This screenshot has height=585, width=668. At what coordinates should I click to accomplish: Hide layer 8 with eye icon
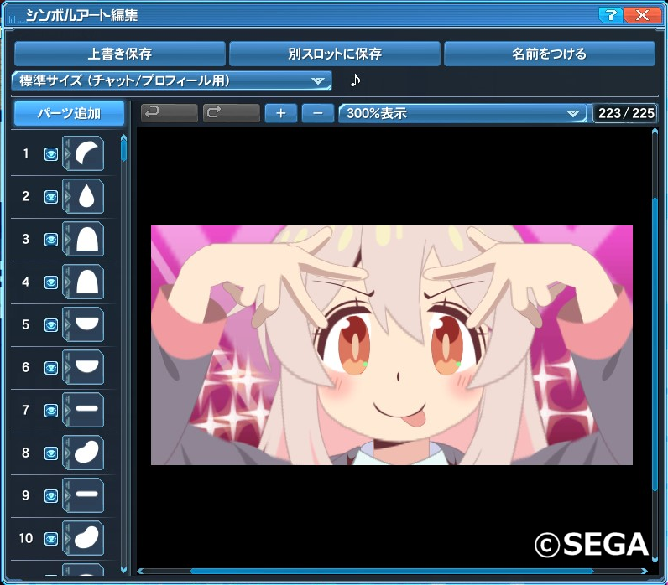click(x=51, y=453)
